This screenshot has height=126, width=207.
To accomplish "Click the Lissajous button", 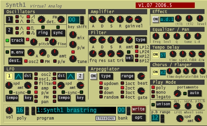I will pos(105,118).
